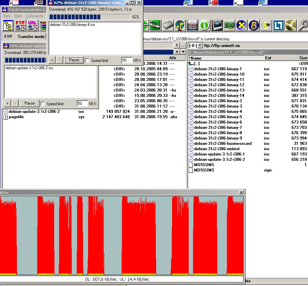The image size is (308, 286).
Task: Click the gold CD disc toolbar icon
Action: click(290, 25)
